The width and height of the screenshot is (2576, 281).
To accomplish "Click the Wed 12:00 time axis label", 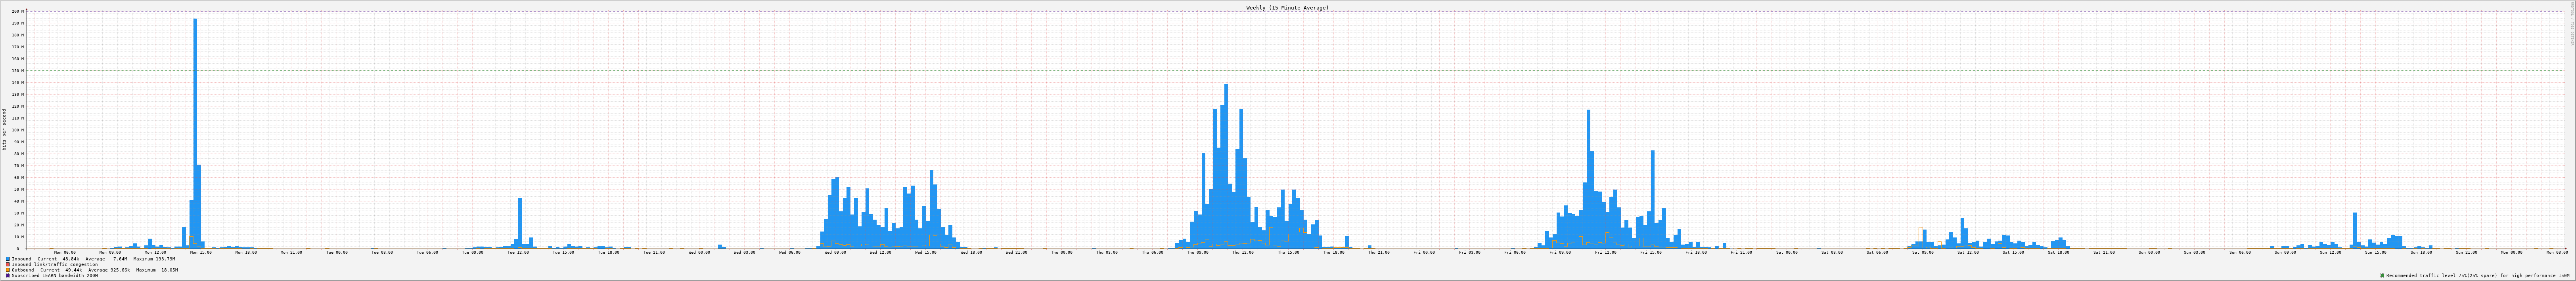I will (x=880, y=252).
